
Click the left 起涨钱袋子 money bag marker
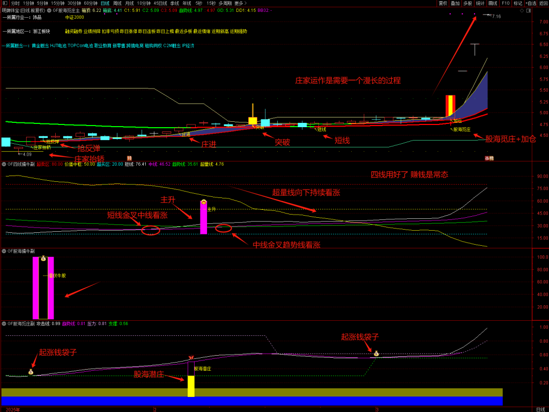tap(31, 372)
